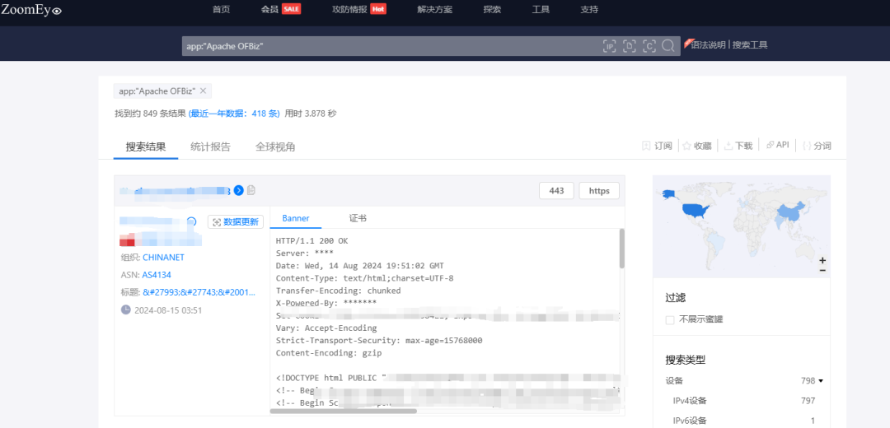This screenshot has width=890, height=428.
Task: Switch to the 统计报告 tab
Action: click(211, 147)
